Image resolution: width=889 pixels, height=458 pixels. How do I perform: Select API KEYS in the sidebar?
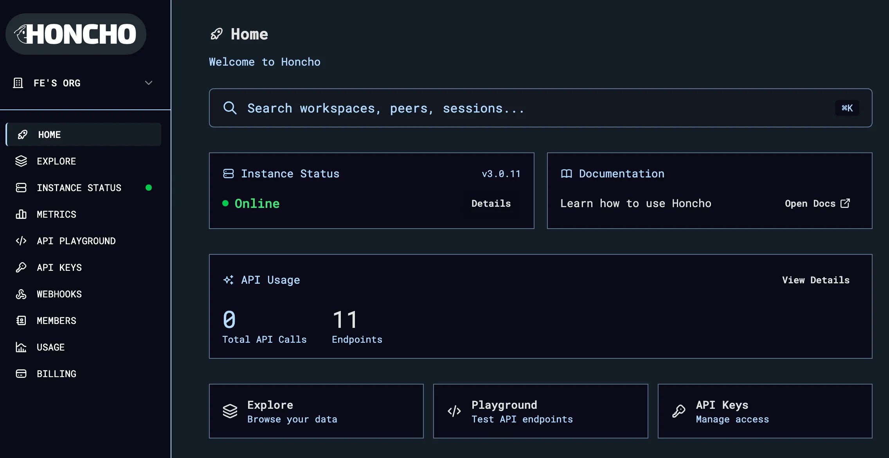(x=59, y=267)
